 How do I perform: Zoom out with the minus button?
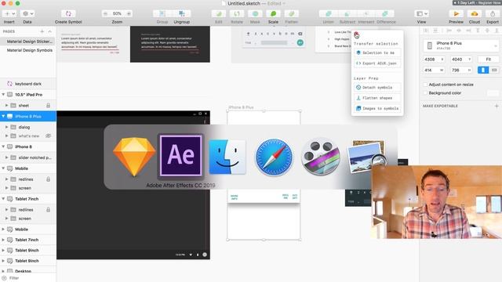(x=105, y=14)
